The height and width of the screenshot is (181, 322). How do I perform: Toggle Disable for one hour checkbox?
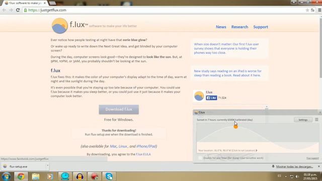pos(200,158)
